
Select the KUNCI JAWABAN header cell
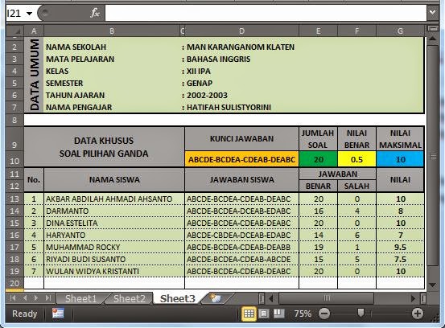click(241, 138)
